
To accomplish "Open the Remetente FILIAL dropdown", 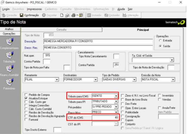I will (57, 79).
